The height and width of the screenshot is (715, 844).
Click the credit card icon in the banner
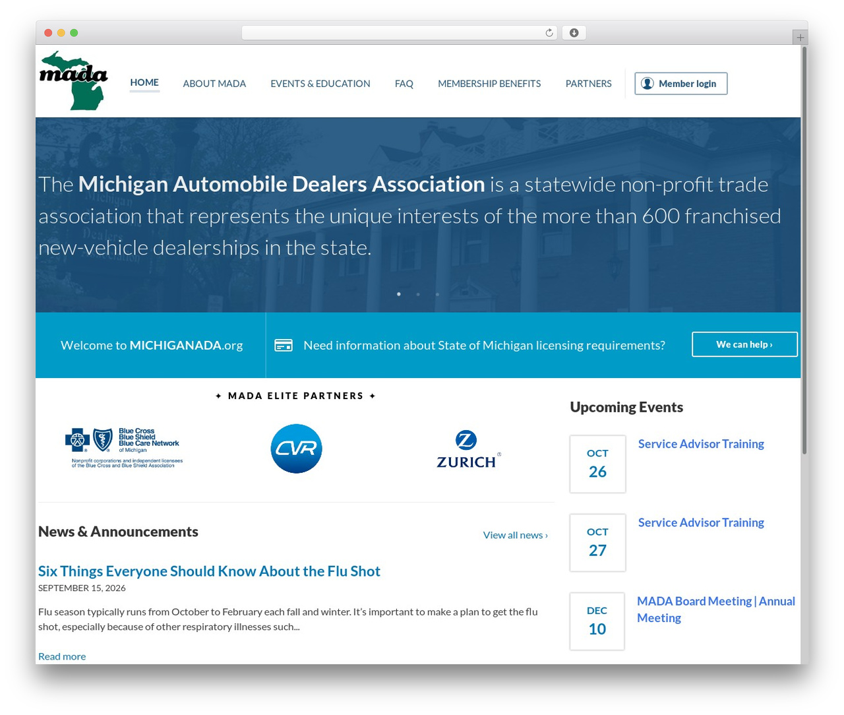[x=284, y=346]
